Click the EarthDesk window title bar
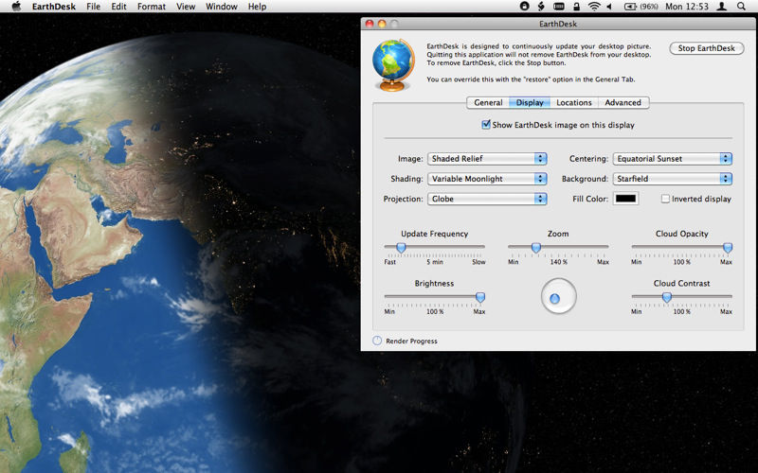The width and height of the screenshot is (758, 473). point(558,24)
